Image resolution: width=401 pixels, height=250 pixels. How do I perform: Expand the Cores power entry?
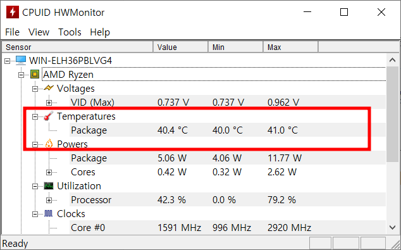point(49,172)
